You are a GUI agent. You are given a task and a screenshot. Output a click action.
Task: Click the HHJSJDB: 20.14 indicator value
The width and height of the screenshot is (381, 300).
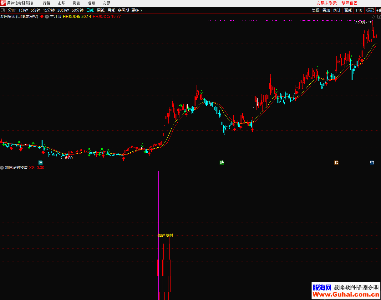tap(77, 17)
